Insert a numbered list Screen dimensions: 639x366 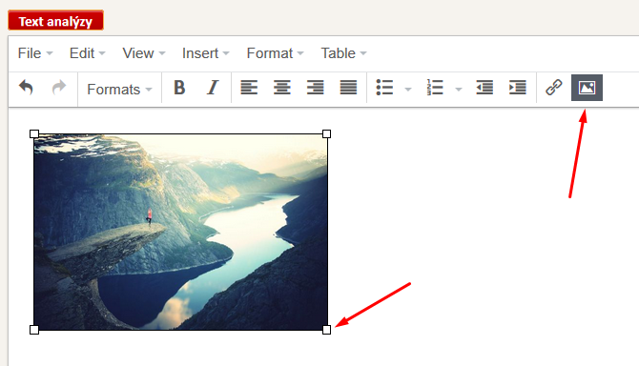coord(435,88)
